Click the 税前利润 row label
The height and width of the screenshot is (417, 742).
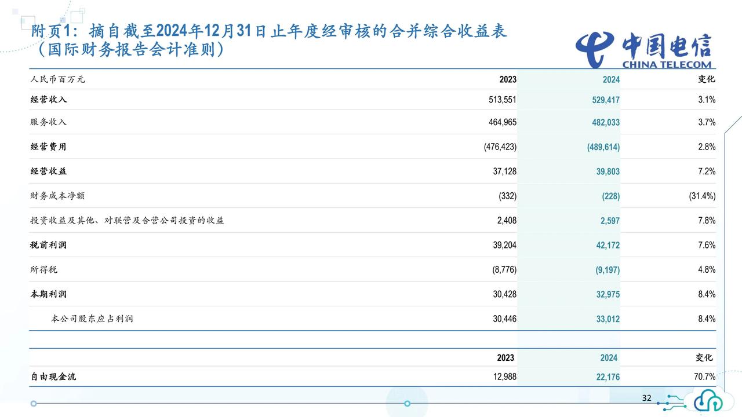tap(49, 246)
